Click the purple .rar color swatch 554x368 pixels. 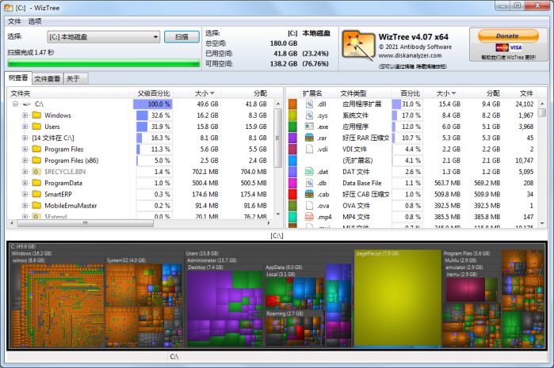tap(292, 138)
